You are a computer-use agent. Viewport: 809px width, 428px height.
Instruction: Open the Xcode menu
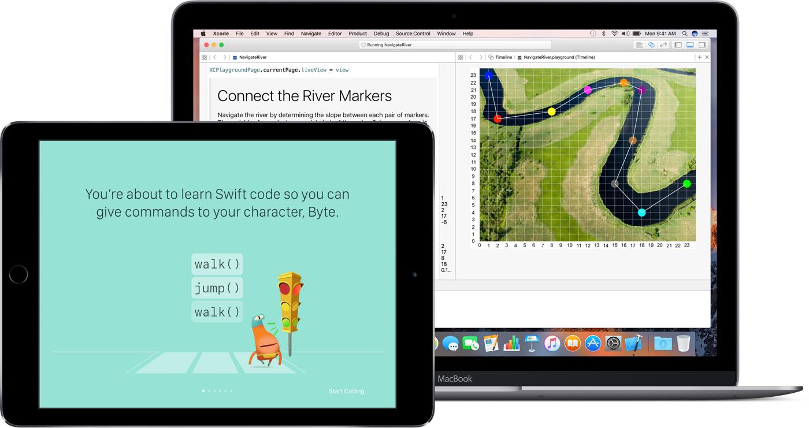pyautogui.click(x=221, y=34)
